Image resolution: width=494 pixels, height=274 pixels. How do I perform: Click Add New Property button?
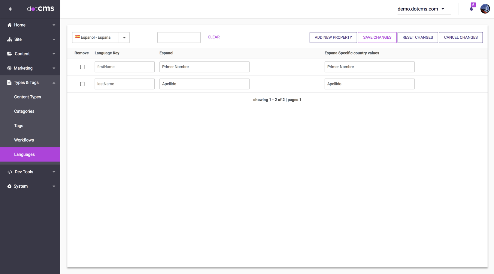[333, 37]
